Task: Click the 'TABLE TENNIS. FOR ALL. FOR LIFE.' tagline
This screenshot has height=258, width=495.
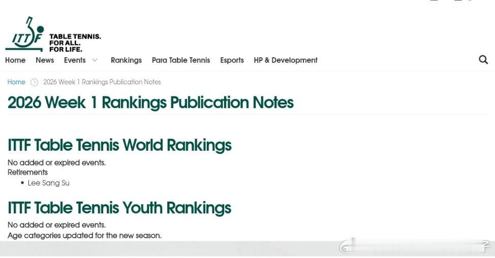Action: click(75, 43)
